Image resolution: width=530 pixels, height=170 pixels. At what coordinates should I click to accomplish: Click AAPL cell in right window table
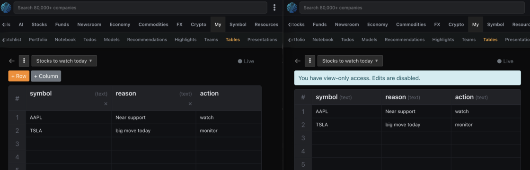tap(346, 111)
